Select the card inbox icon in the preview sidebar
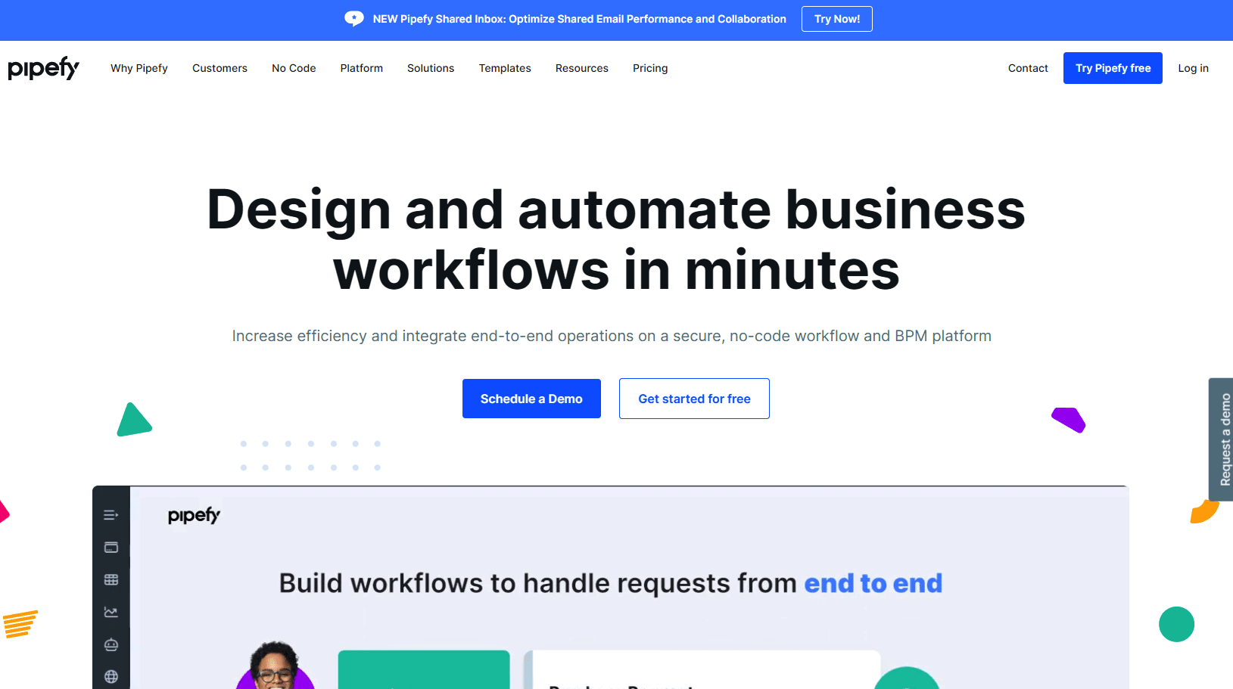1233x689 pixels. 111,548
